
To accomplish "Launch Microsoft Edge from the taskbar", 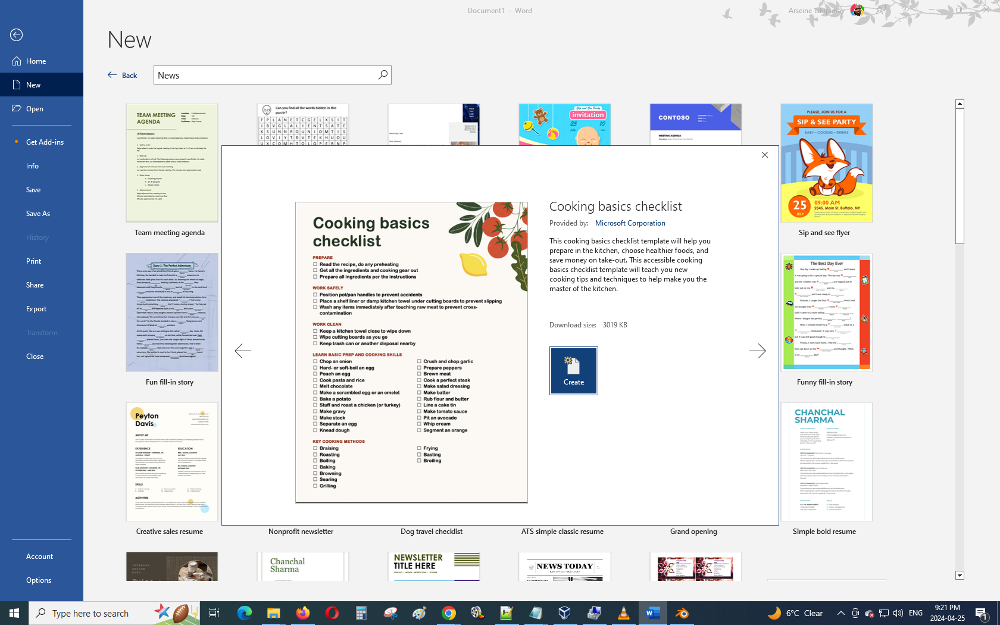I will pos(244,613).
